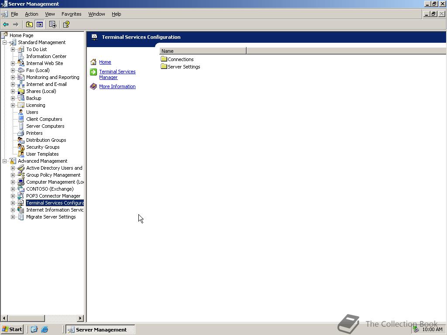Go back using the toolbar arrow
447x335 pixels.
[x=6, y=24]
